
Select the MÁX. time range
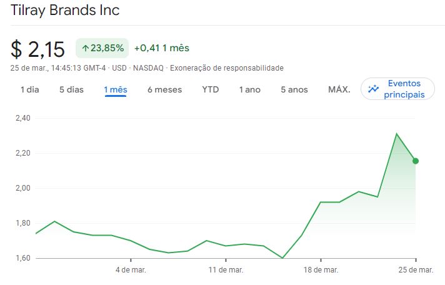(339, 89)
